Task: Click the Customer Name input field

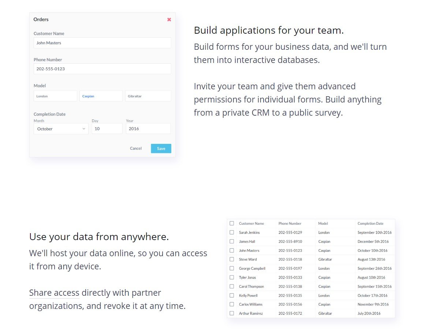Action: coord(102,43)
